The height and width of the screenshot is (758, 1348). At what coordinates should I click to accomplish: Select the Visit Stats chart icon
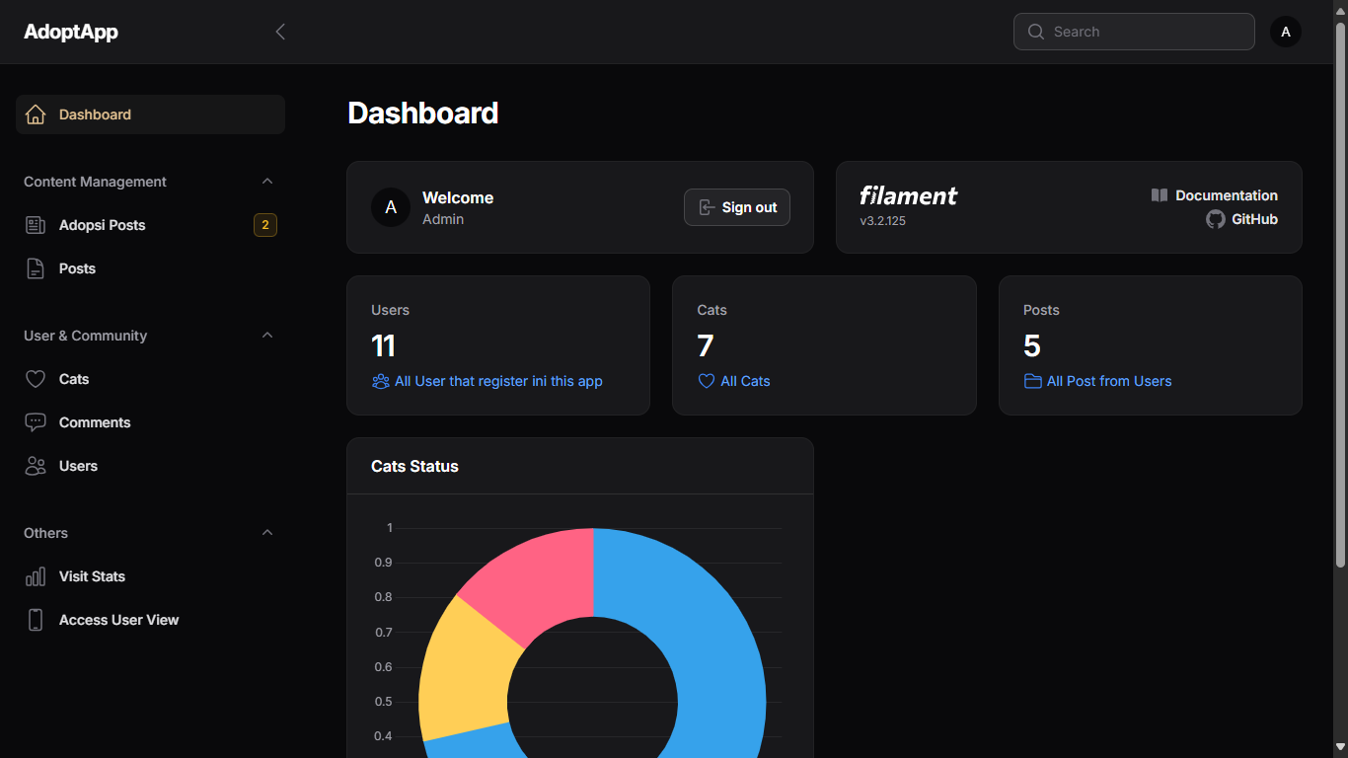click(36, 575)
